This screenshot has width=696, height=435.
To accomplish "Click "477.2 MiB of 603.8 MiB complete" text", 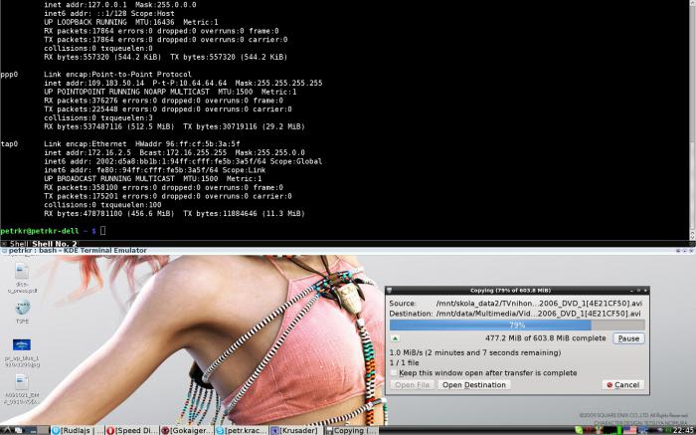I will coord(545,338).
